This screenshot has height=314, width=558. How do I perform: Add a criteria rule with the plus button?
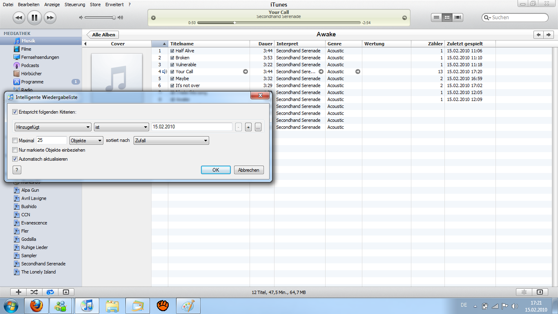pyautogui.click(x=248, y=127)
